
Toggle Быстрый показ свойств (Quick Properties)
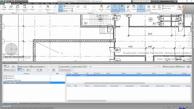(x=115, y=8)
